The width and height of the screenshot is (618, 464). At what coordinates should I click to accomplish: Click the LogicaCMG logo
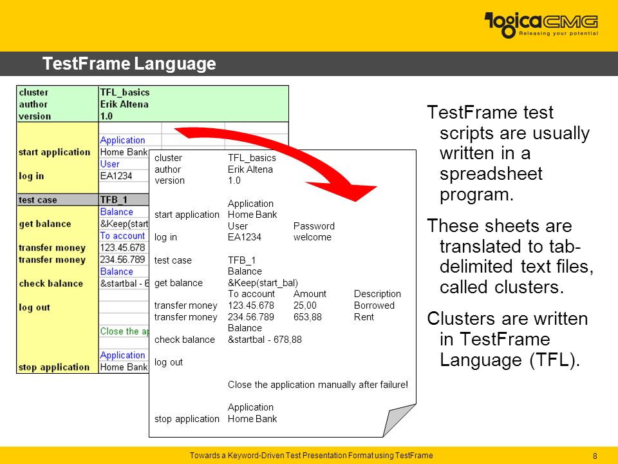541,25
